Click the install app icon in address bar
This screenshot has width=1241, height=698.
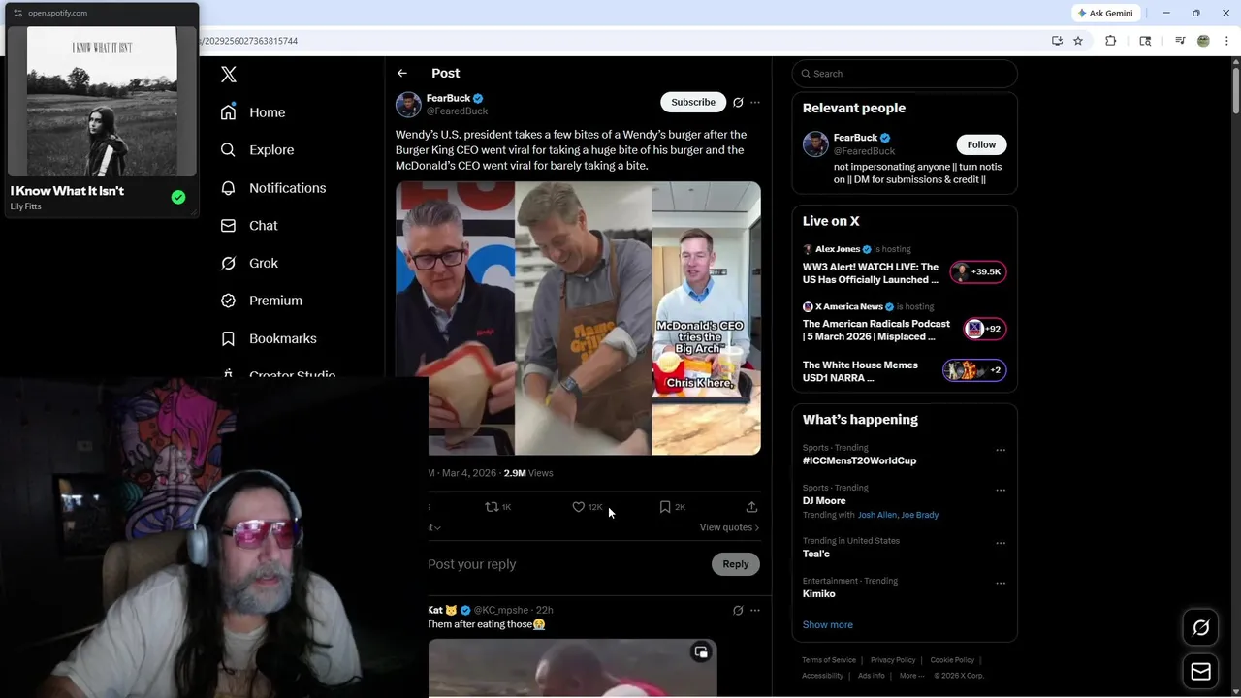pyautogui.click(x=1057, y=41)
